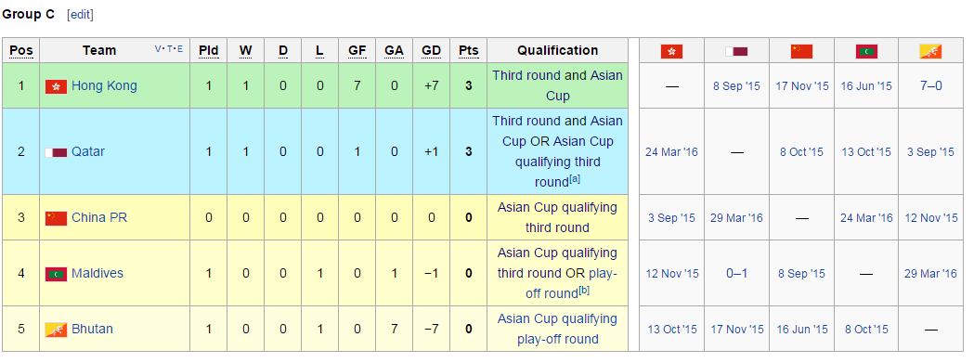
Task: Open footnote [b] in Maldives qualification
Action: (583, 290)
